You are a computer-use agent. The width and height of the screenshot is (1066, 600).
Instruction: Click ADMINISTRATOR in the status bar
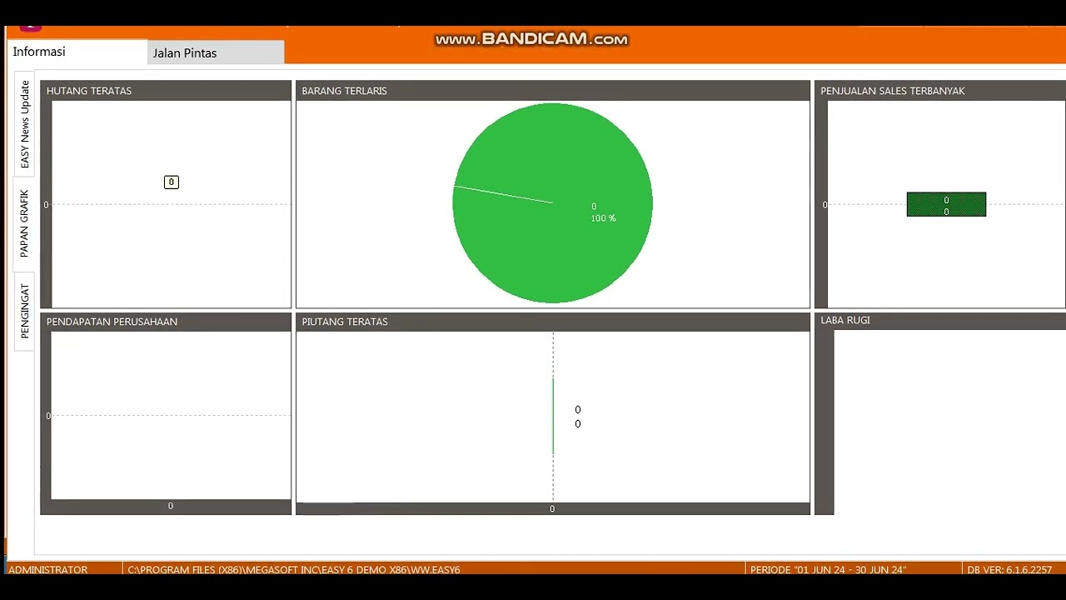point(47,570)
